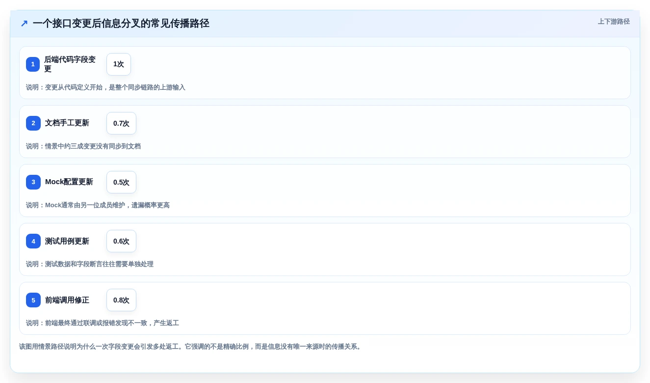Click step number badge 3
Image resolution: width=650 pixels, height=383 pixels.
(x=33, y=182)
